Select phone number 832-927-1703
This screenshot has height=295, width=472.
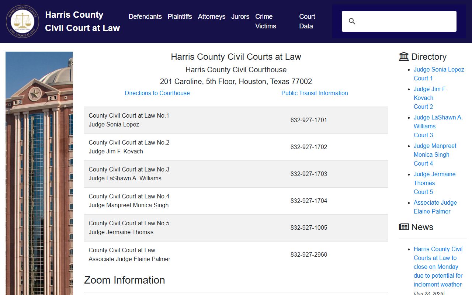click(309, 174)
